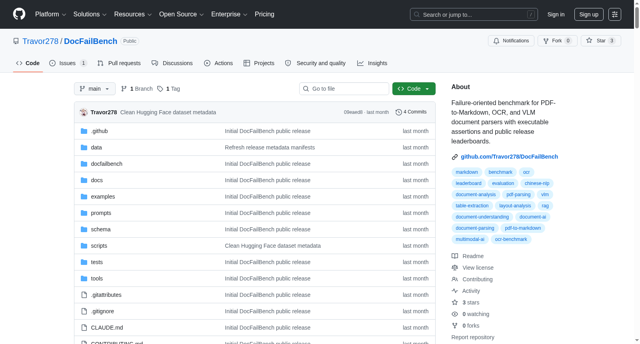Click the data folder icon
640x344 pixels.
point(84,147)
